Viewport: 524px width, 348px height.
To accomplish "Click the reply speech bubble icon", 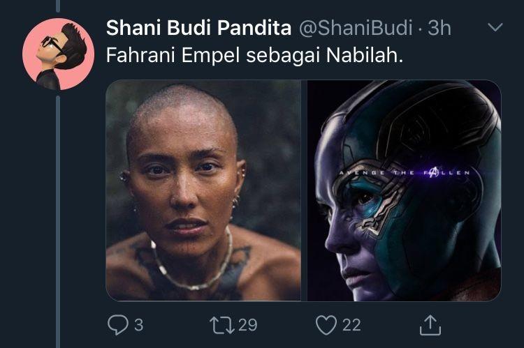I will [x=117, y=325].
